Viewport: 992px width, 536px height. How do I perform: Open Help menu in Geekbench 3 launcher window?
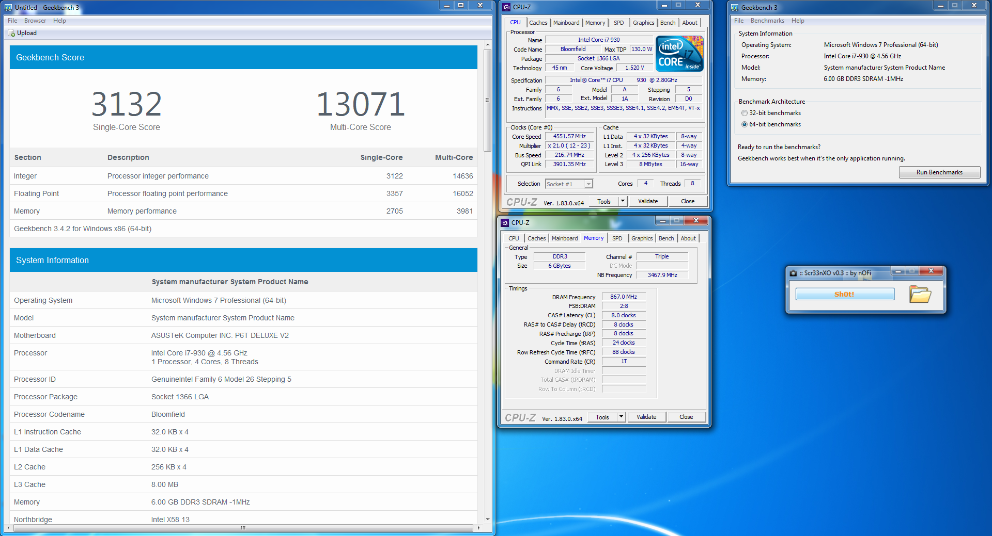click(x=798, y=21)
